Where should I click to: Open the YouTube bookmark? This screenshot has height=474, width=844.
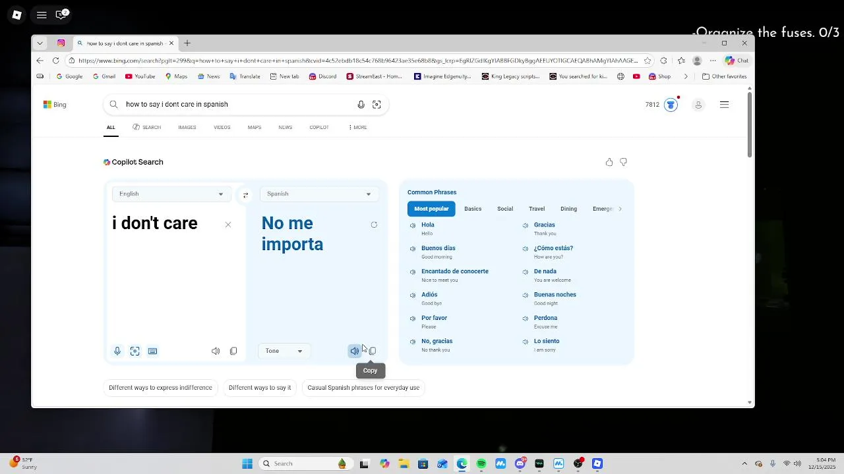tap(140, 76)
